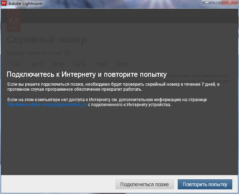This screenshot has width=239, height=194.
Task: Click the Adobe Lightroom window title text
Action: [x=25, y=3]
